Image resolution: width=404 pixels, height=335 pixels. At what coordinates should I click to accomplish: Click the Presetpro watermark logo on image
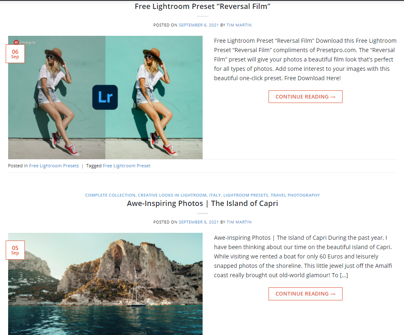click(x=25, y=42)
